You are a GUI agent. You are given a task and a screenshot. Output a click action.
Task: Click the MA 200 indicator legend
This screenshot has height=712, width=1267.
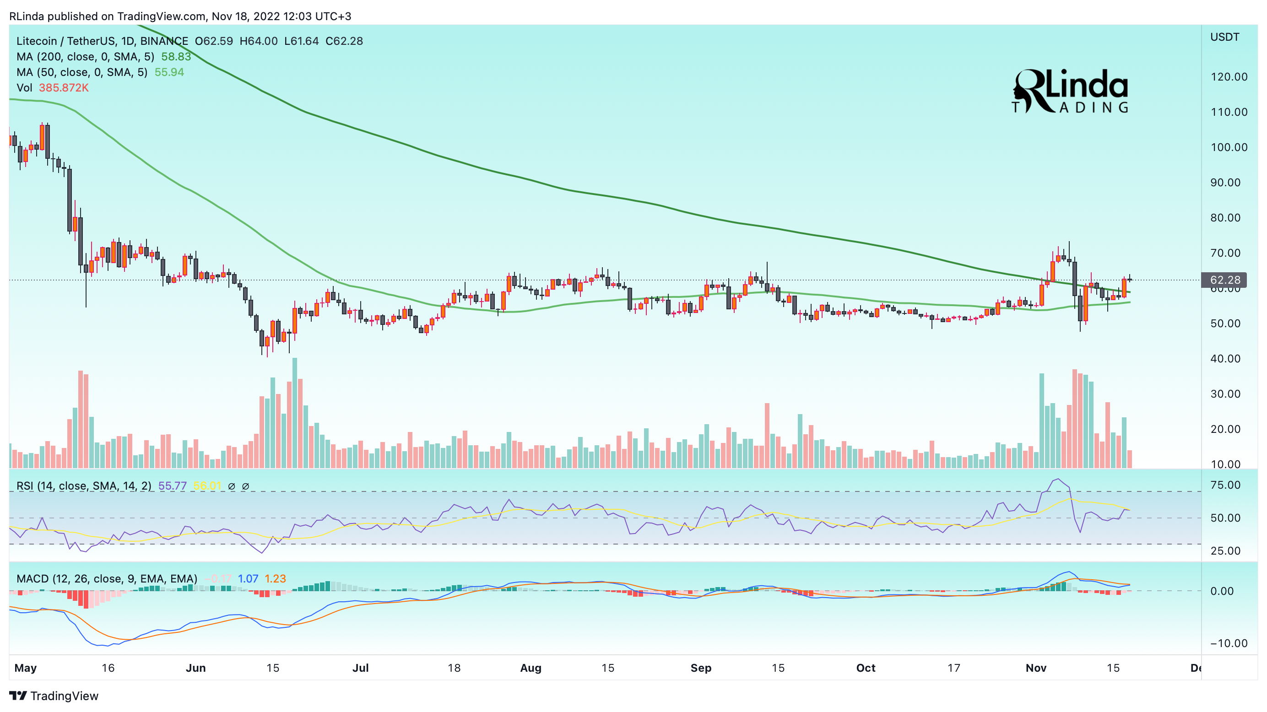pos(85,57)
